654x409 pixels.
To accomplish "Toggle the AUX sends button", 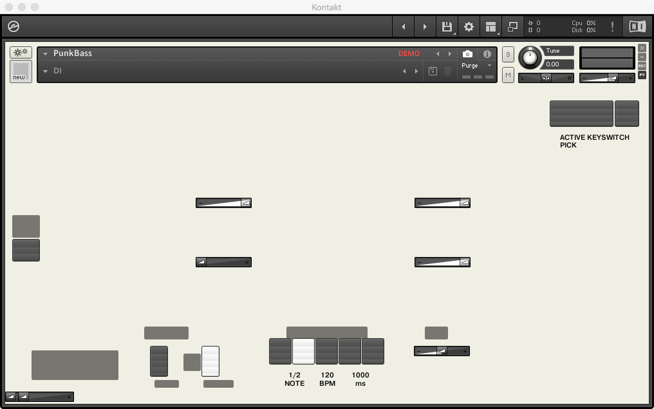I will [x=642, y=66].
